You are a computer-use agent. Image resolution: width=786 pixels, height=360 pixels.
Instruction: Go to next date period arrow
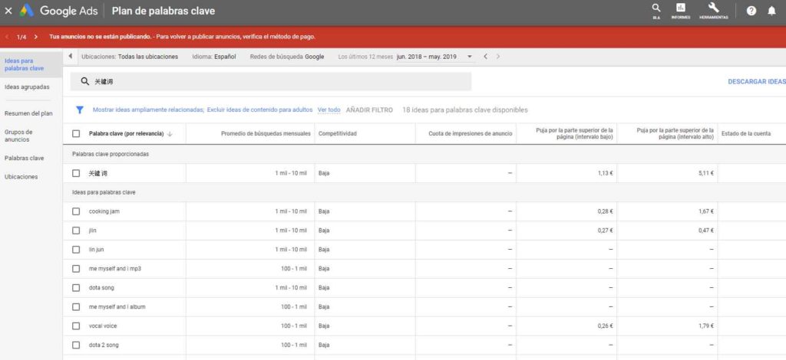point(497,57)
